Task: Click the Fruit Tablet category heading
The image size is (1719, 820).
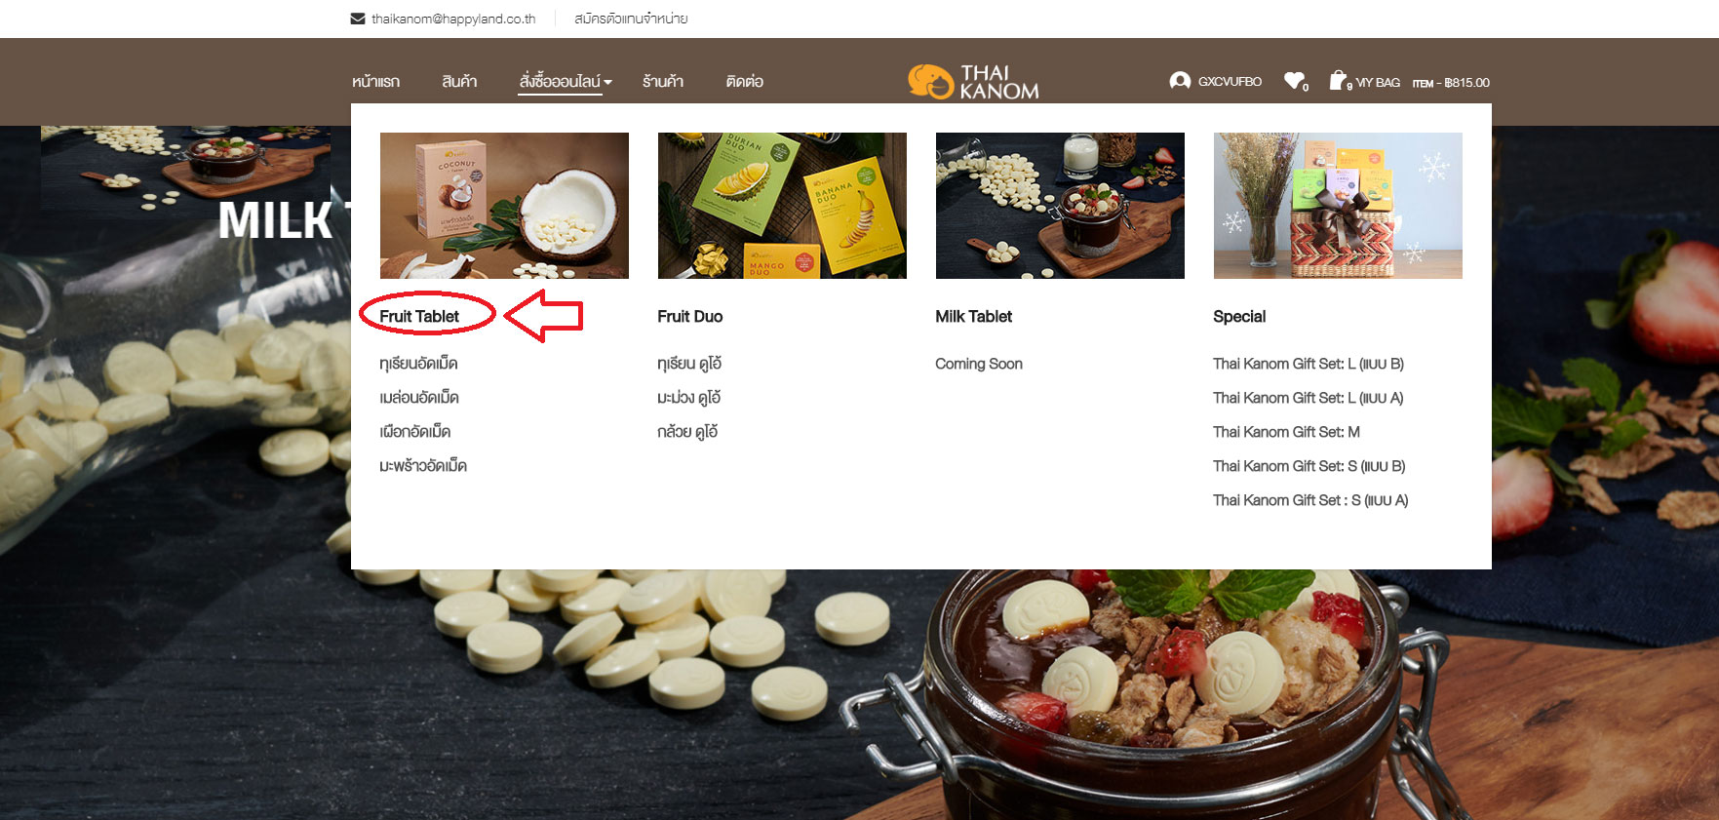Action: [x=419, y=316]
